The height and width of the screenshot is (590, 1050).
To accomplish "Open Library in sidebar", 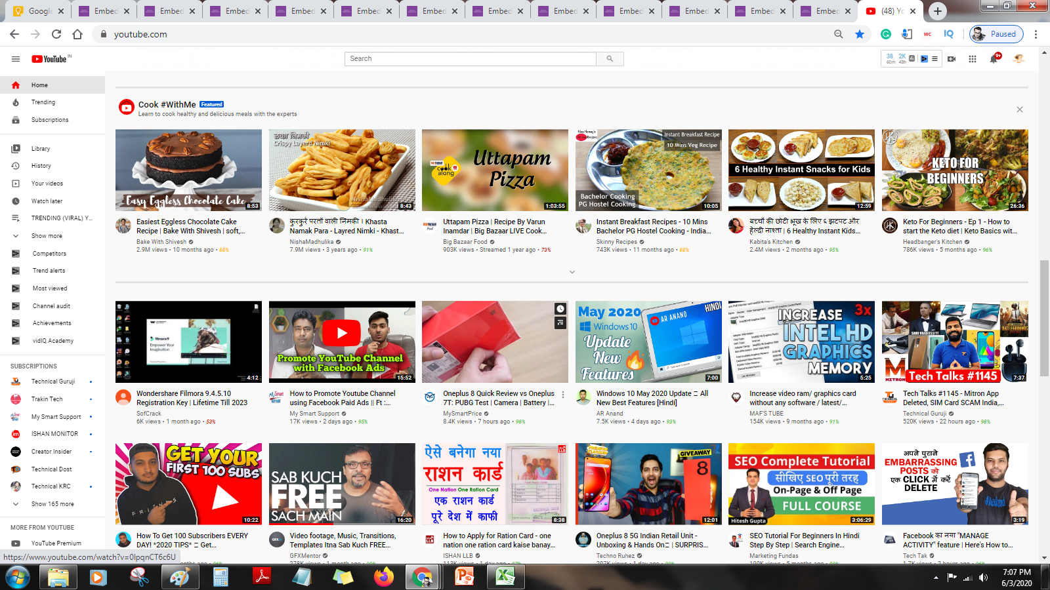I will pos(52,149).
